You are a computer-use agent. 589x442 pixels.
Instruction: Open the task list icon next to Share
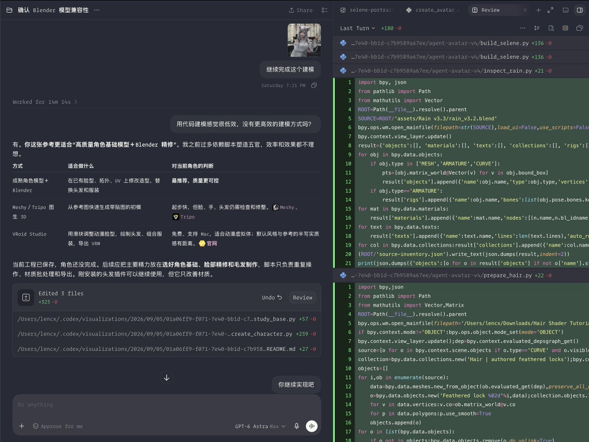324,10
